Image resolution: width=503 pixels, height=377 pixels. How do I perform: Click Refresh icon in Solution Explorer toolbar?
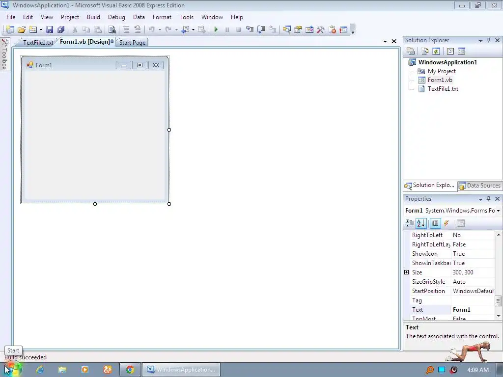[436, 51]
